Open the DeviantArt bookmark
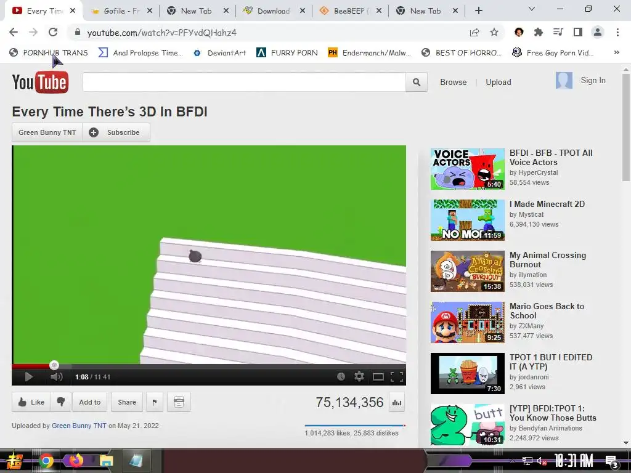The image size is (631, 473). click(x=220, y=53)
